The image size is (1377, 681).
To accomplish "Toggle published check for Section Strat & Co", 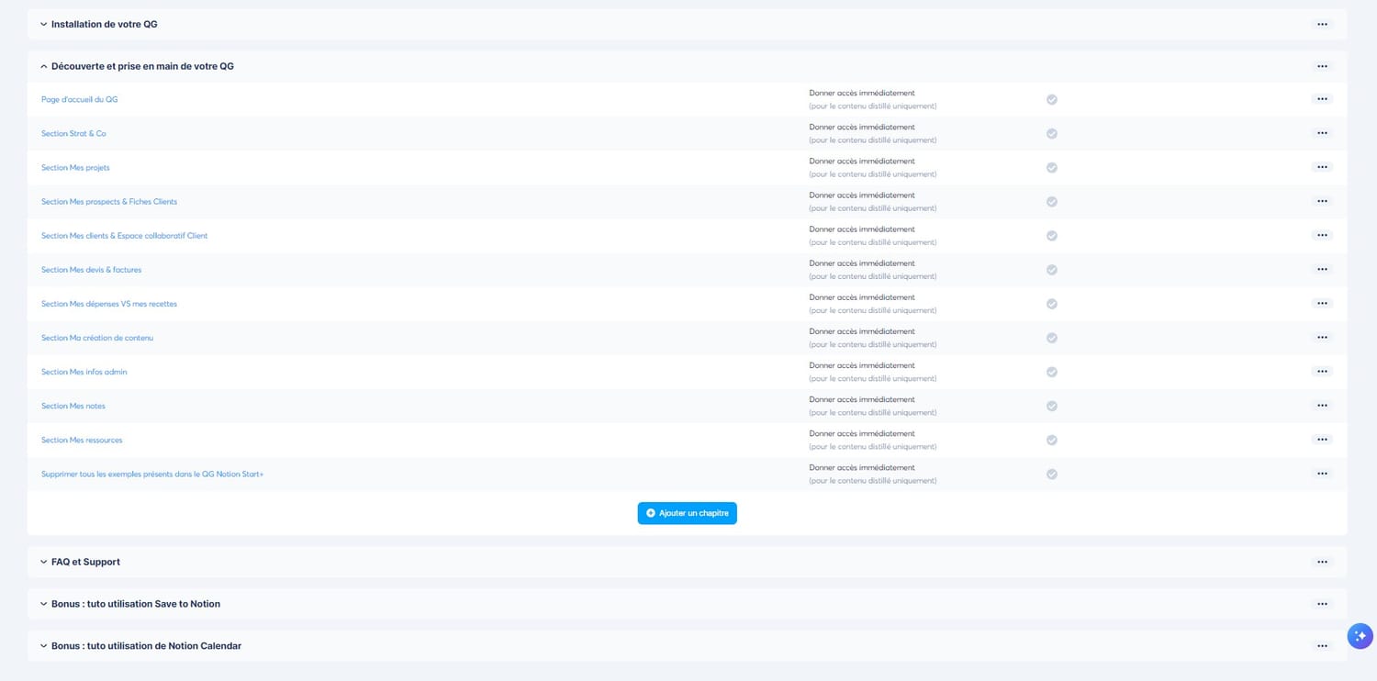I will pos(1052,133).
